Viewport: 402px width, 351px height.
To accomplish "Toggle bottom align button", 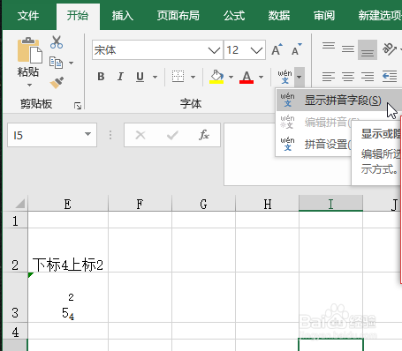I will tap(368, 49).
